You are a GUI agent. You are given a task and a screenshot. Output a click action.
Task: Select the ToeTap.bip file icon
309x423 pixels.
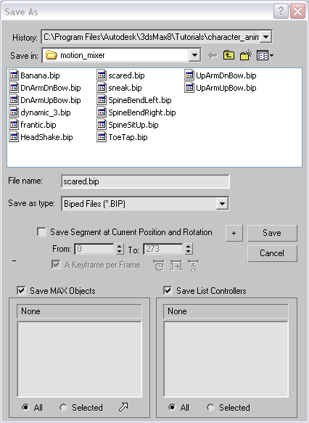[x=102, y=137]
